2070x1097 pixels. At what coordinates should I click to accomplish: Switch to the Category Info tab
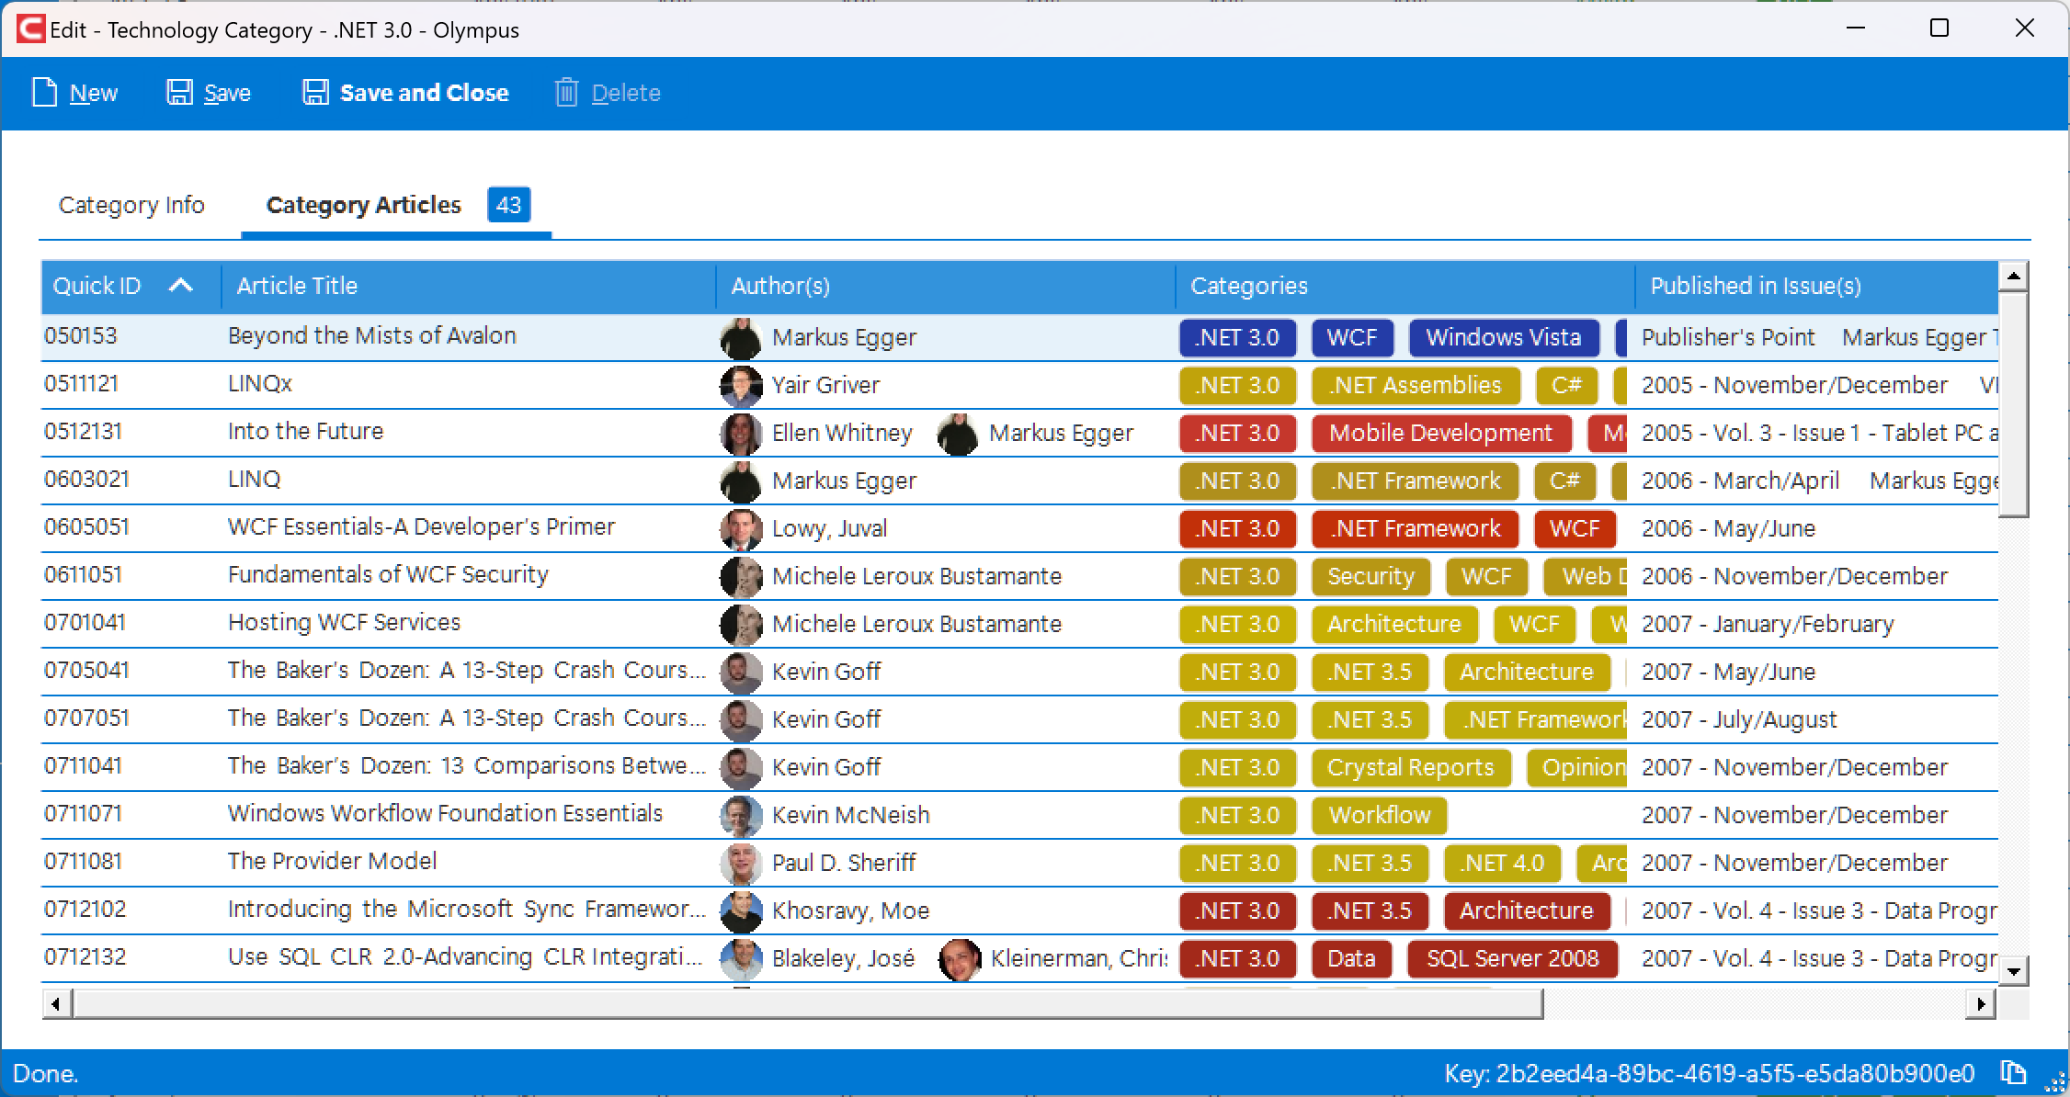(x=131, y=205)
